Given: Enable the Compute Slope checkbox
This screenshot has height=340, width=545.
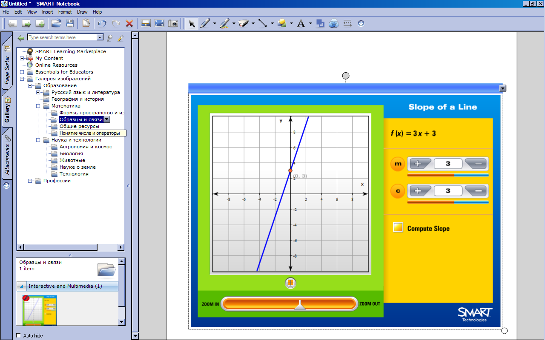Looking at the screenshot, I should coord(398,228).
